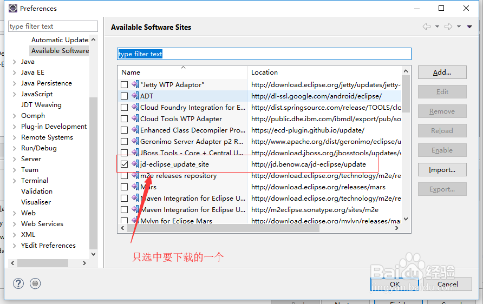Sort the table by Location column header

pos(325,72)
